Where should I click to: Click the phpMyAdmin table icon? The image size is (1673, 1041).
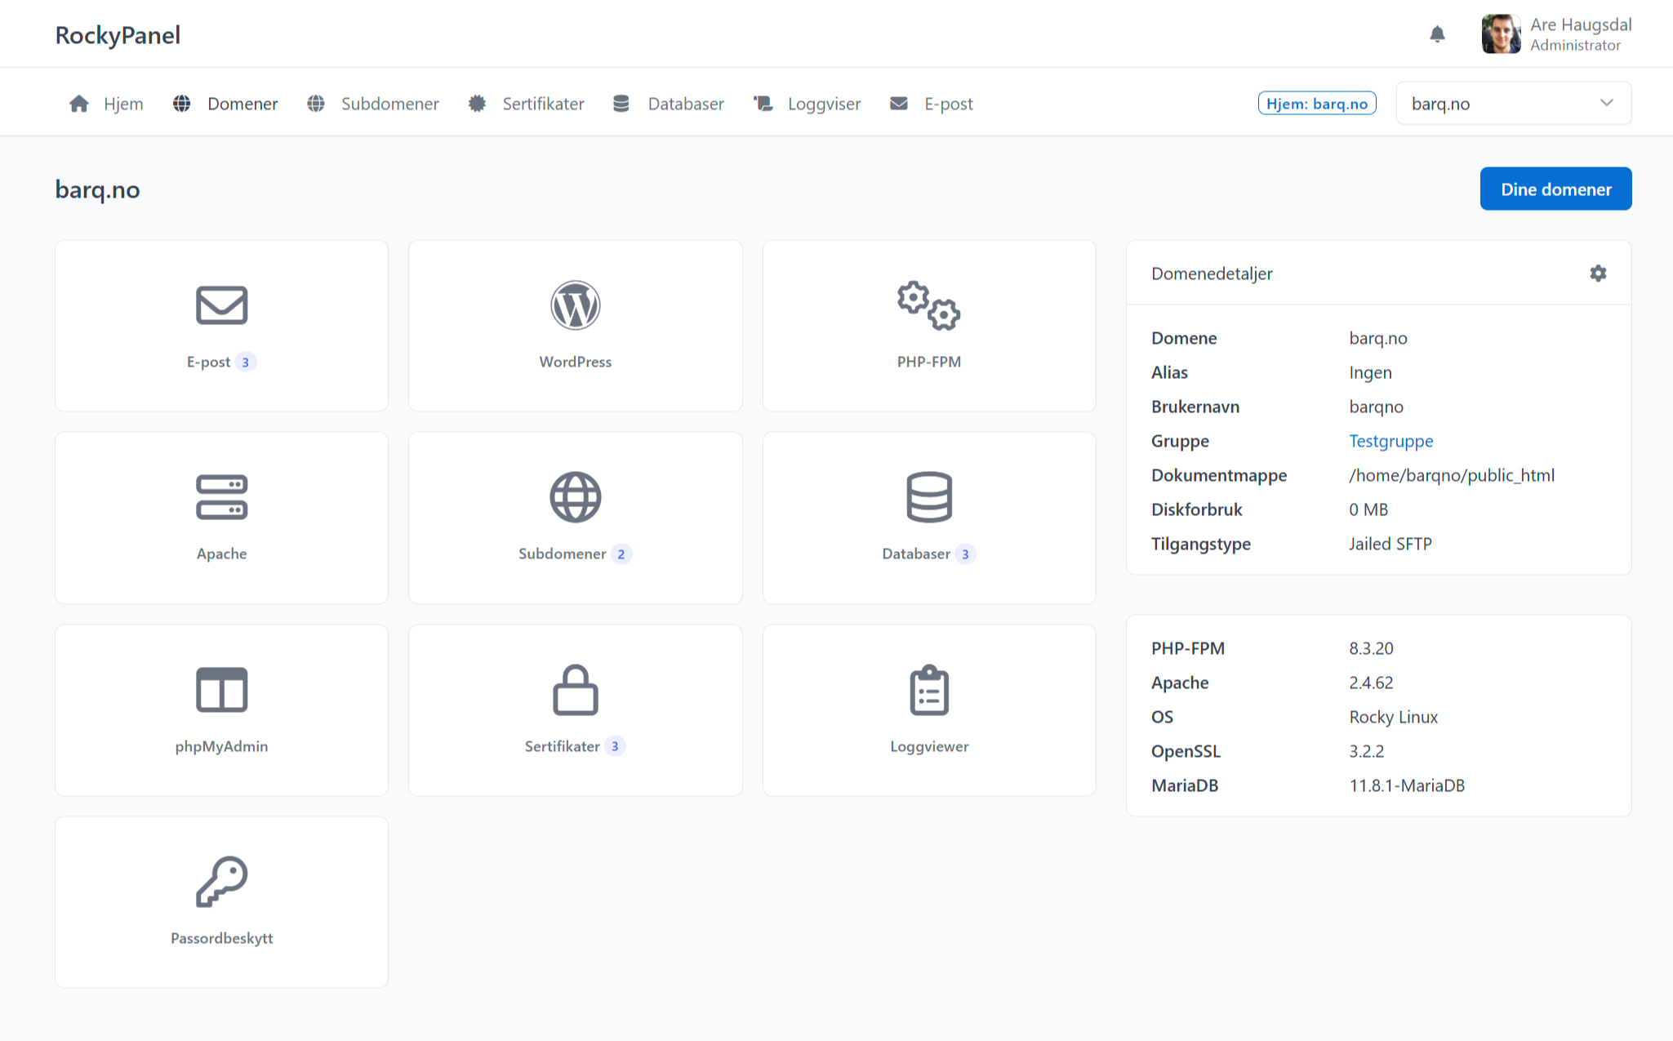click(221, 690)
